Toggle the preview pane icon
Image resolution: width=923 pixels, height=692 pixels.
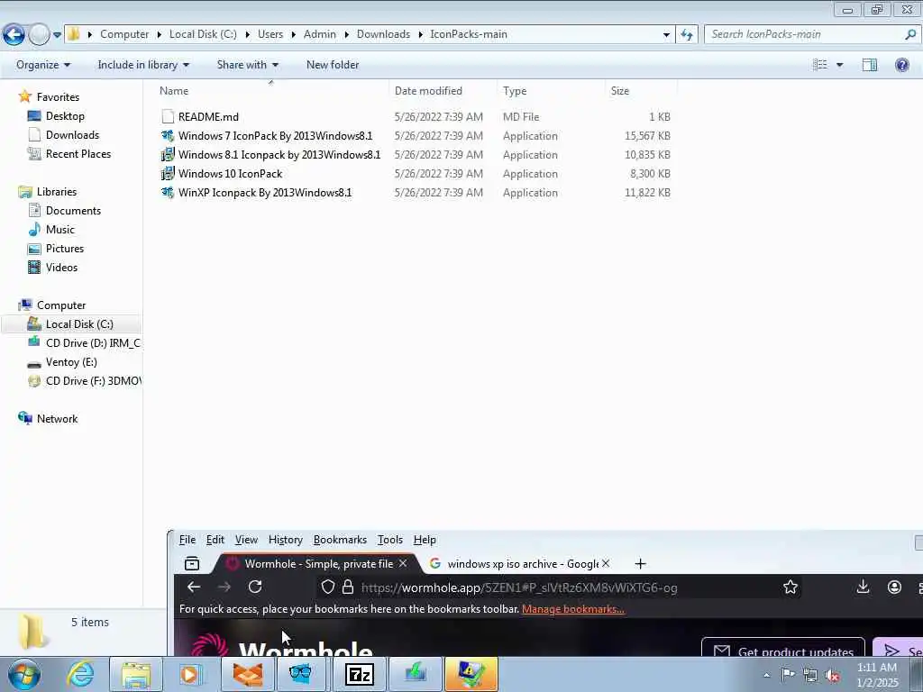870,65
